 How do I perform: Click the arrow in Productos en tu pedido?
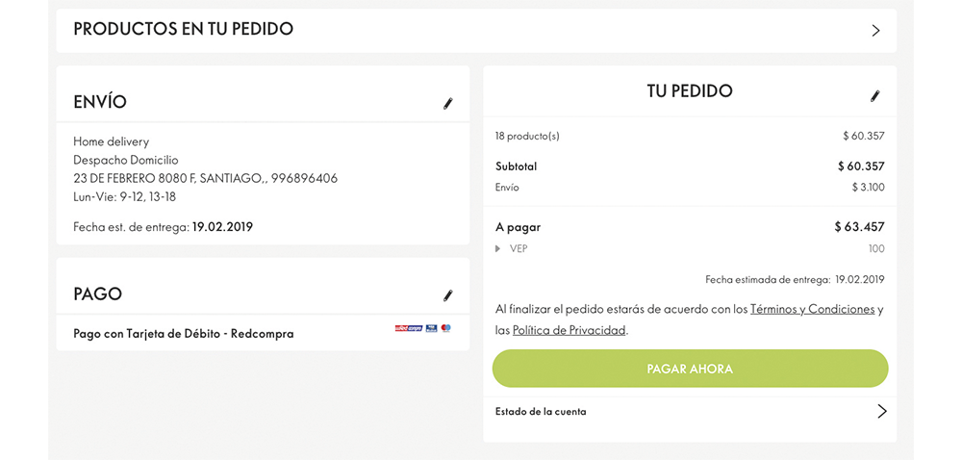click(x=875, y=31)
